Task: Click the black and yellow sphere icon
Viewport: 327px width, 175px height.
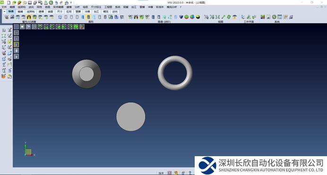Action: click(198, 17)
